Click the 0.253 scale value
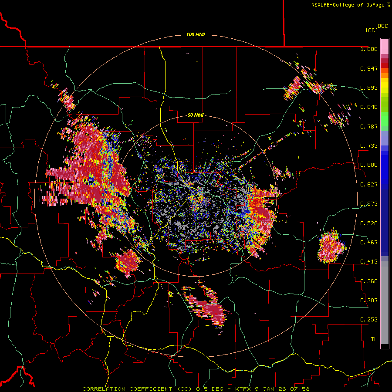This screenshot has width=392, height=392. [x=369, y=320]
